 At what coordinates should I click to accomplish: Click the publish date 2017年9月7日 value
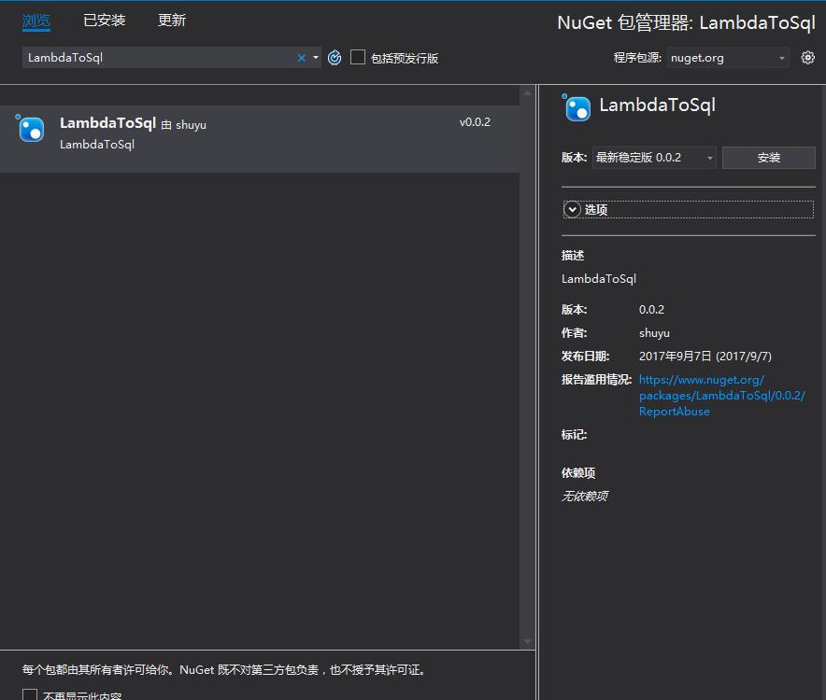tap(705, 357)
